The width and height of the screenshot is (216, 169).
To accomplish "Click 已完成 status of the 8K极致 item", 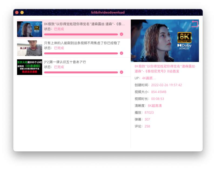I will (59, 29).
